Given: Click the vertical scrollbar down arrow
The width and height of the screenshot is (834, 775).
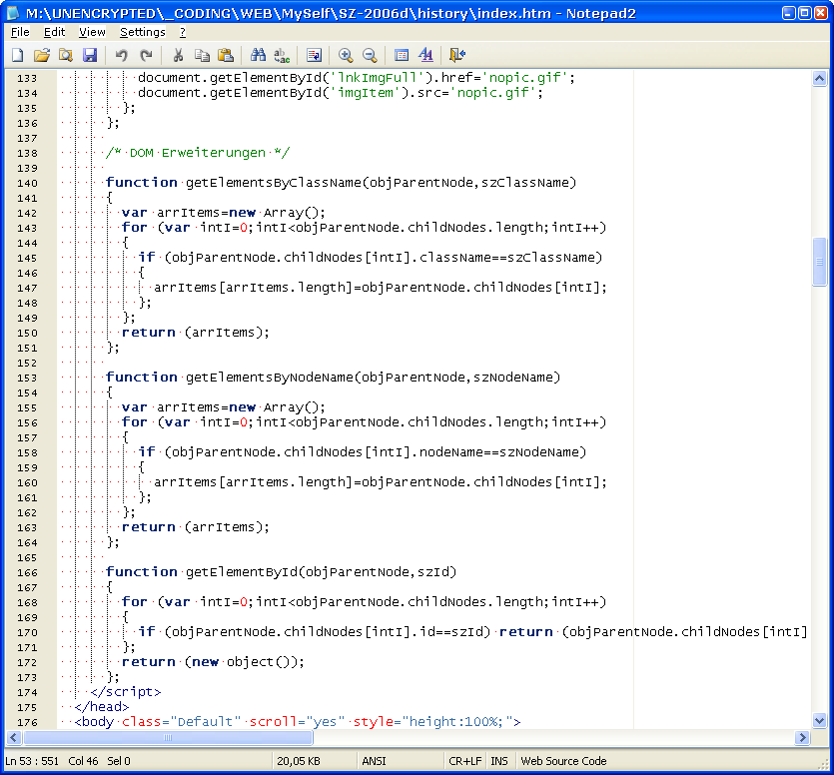Looking at the screenshot, I should point(819,721).
